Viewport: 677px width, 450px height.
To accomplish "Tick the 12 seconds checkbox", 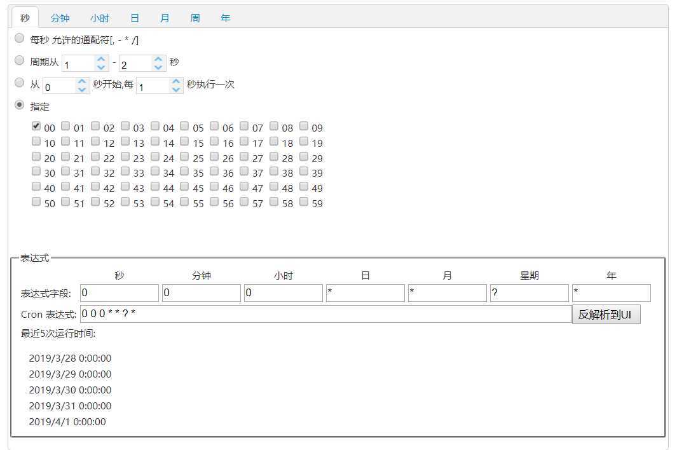I will tap(95, 141).
